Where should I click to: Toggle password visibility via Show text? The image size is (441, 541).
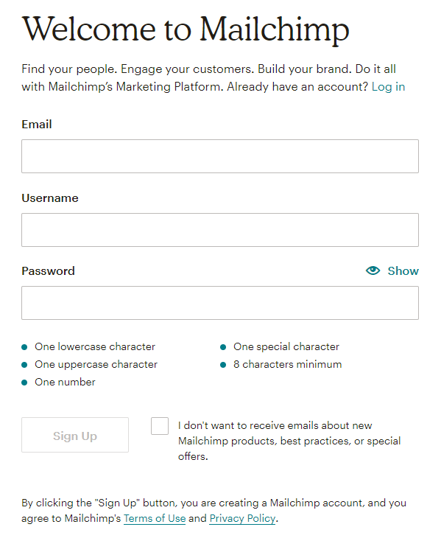point(403,270)
